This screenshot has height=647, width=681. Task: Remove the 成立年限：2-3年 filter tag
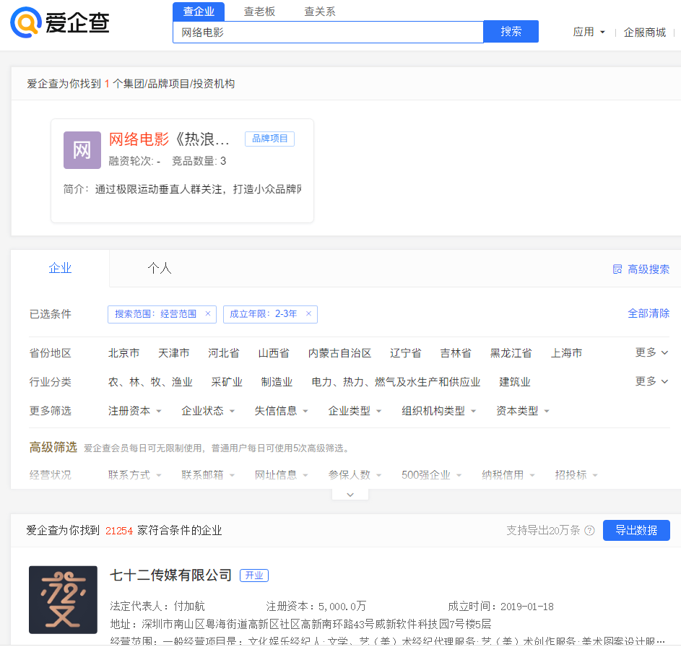click(x=308, y=314)
